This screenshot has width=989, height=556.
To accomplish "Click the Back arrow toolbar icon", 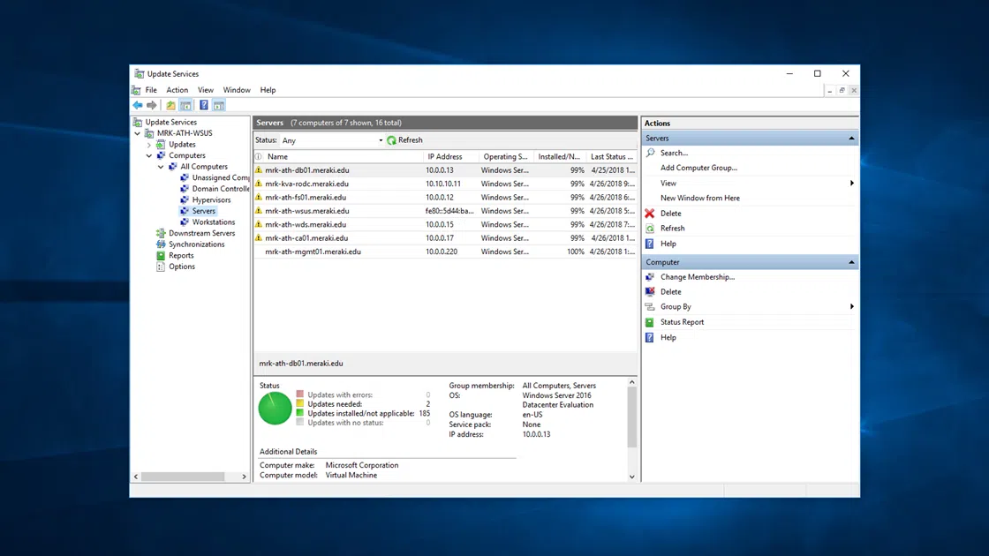I will (138, 105).
